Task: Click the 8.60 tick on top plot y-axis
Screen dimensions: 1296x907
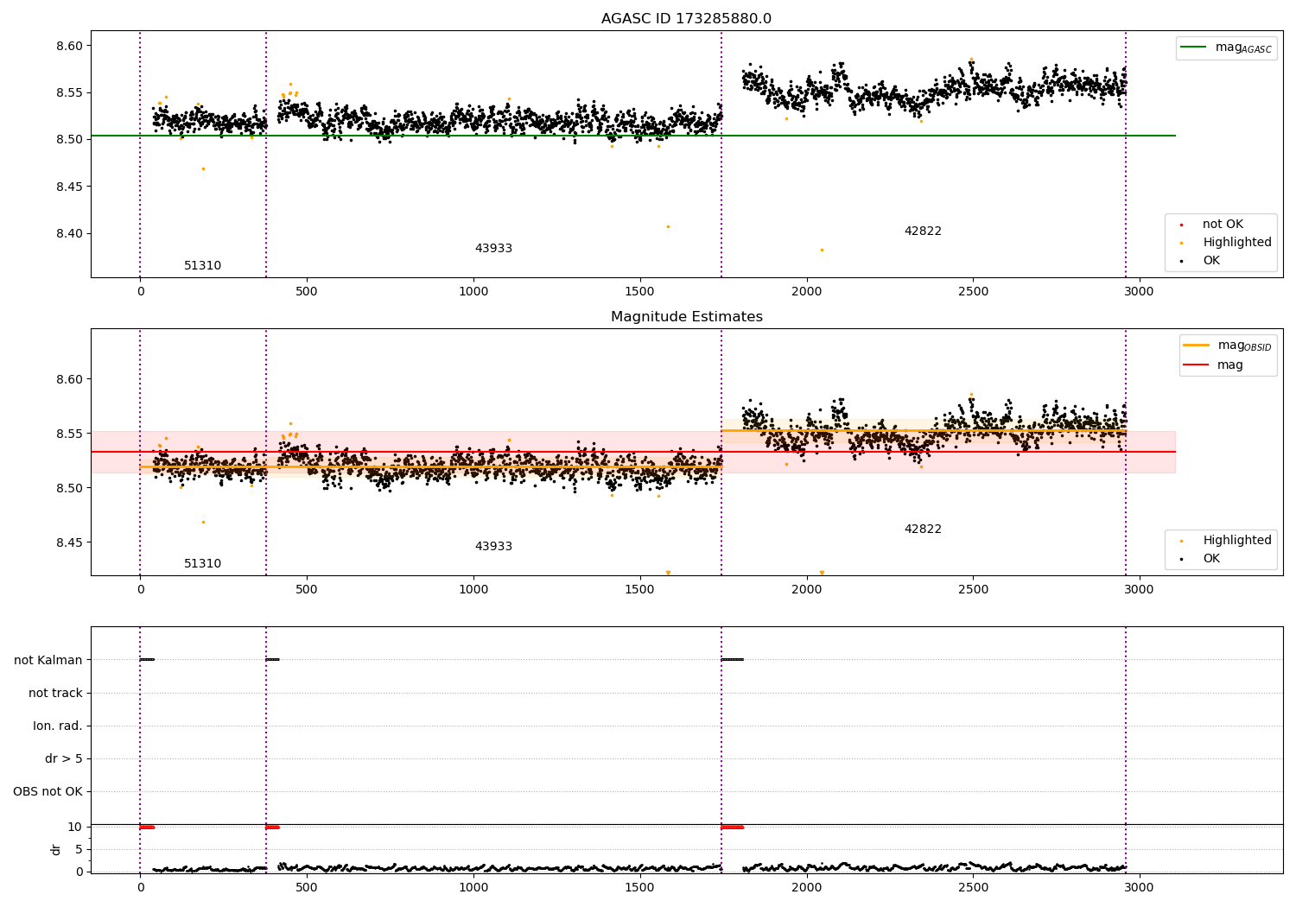Action: point(69,46)
